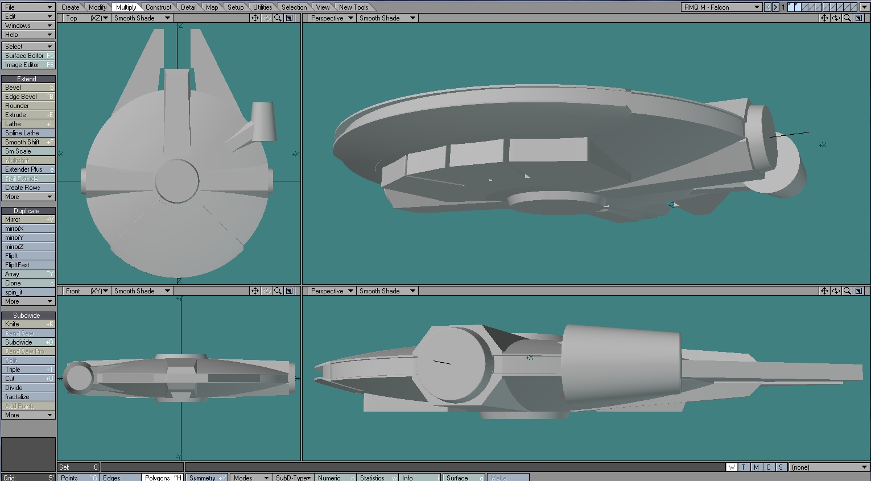Open the Windows menu

(28, 26)
